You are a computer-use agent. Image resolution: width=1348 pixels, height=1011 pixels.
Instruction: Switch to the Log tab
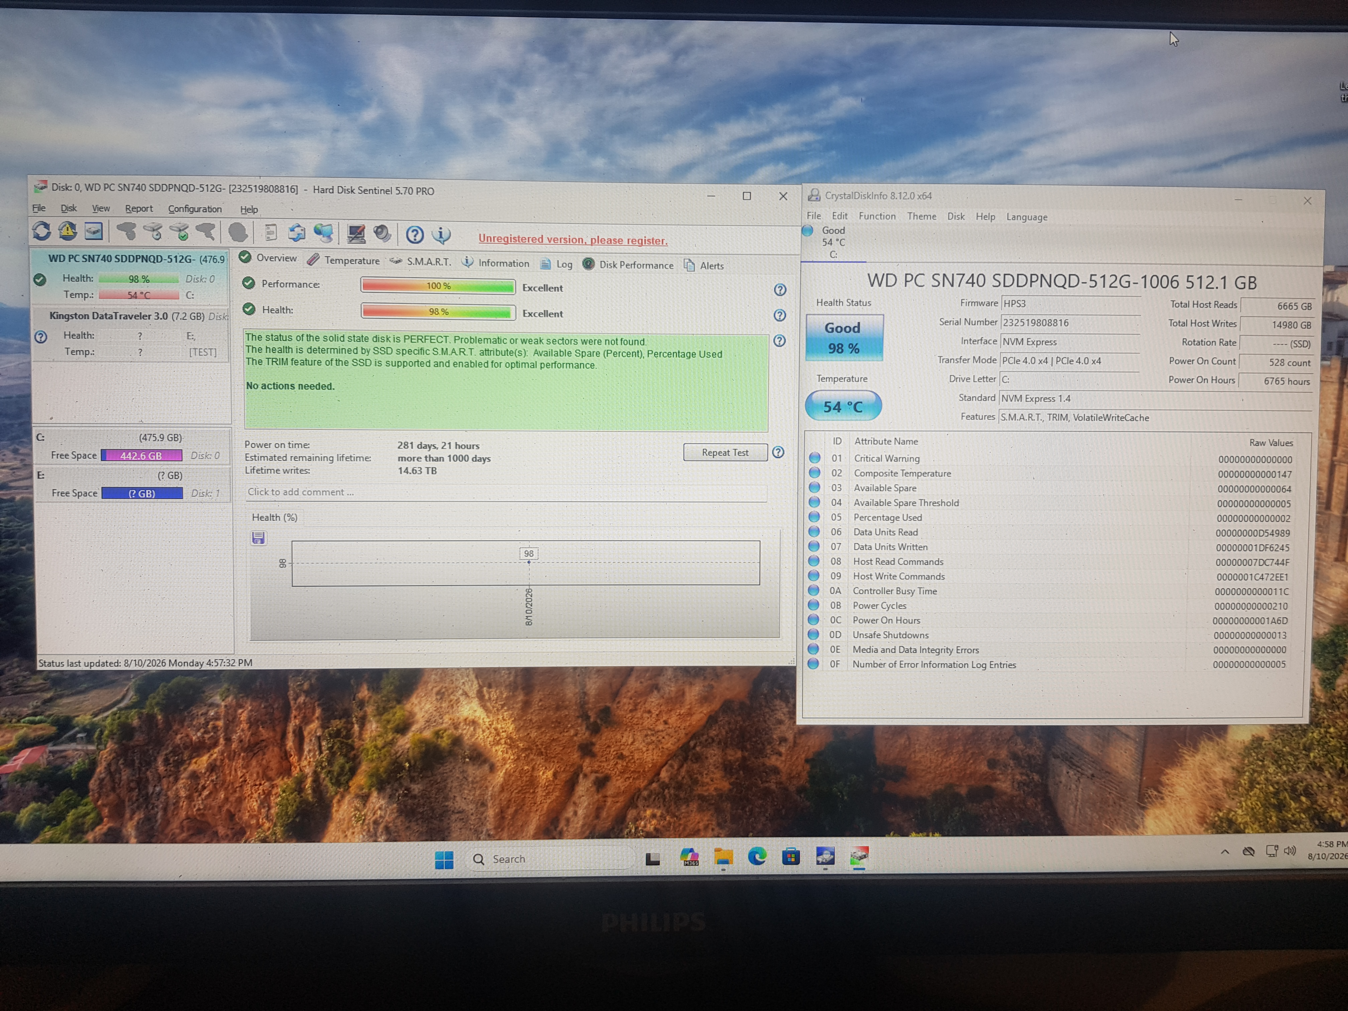556,264
